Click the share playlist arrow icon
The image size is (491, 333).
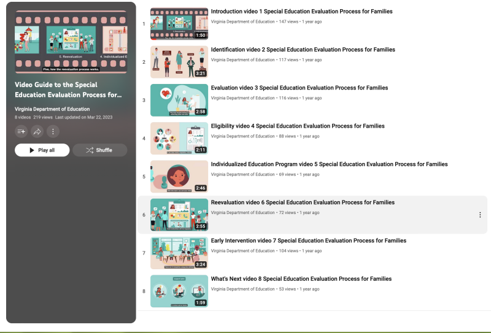(x=37, y=131)
